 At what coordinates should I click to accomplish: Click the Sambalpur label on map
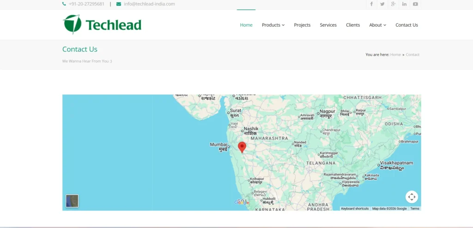point(398,109)
